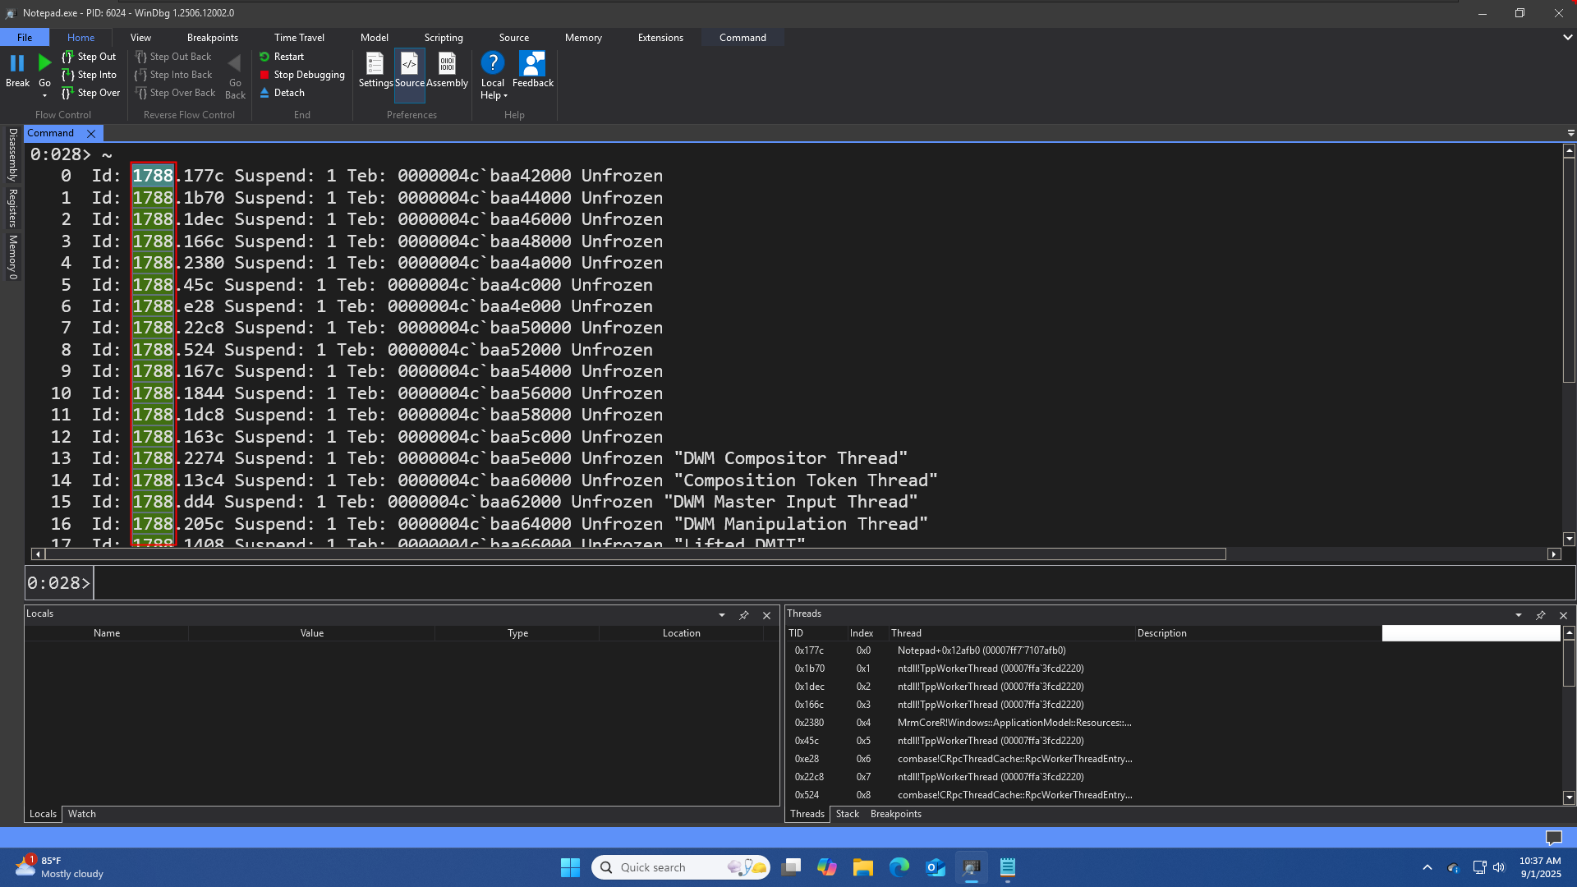Click the Step Into icon
The height and width of the screenshot is (887, 1577).
[x=68, y=75]
